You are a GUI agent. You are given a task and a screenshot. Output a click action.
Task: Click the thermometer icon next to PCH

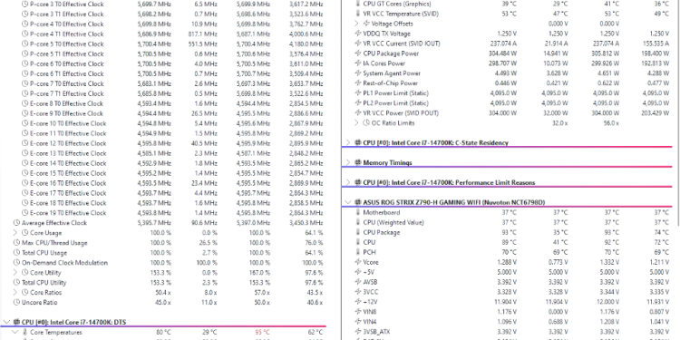358,252
